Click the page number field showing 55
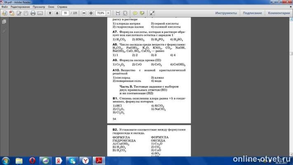This screenshot has height=165, width=293. click(x=65, y=13)
